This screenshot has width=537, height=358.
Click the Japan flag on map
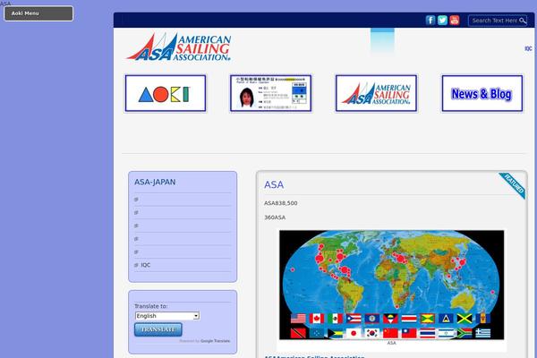click(354, 333)
